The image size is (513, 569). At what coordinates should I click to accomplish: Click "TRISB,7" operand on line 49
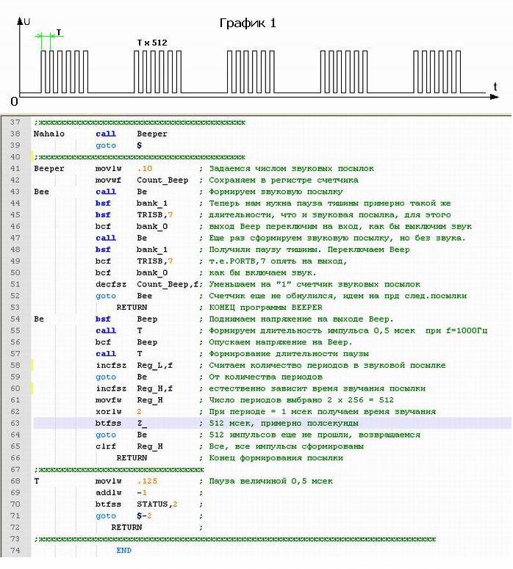click(x=155, y=261)
